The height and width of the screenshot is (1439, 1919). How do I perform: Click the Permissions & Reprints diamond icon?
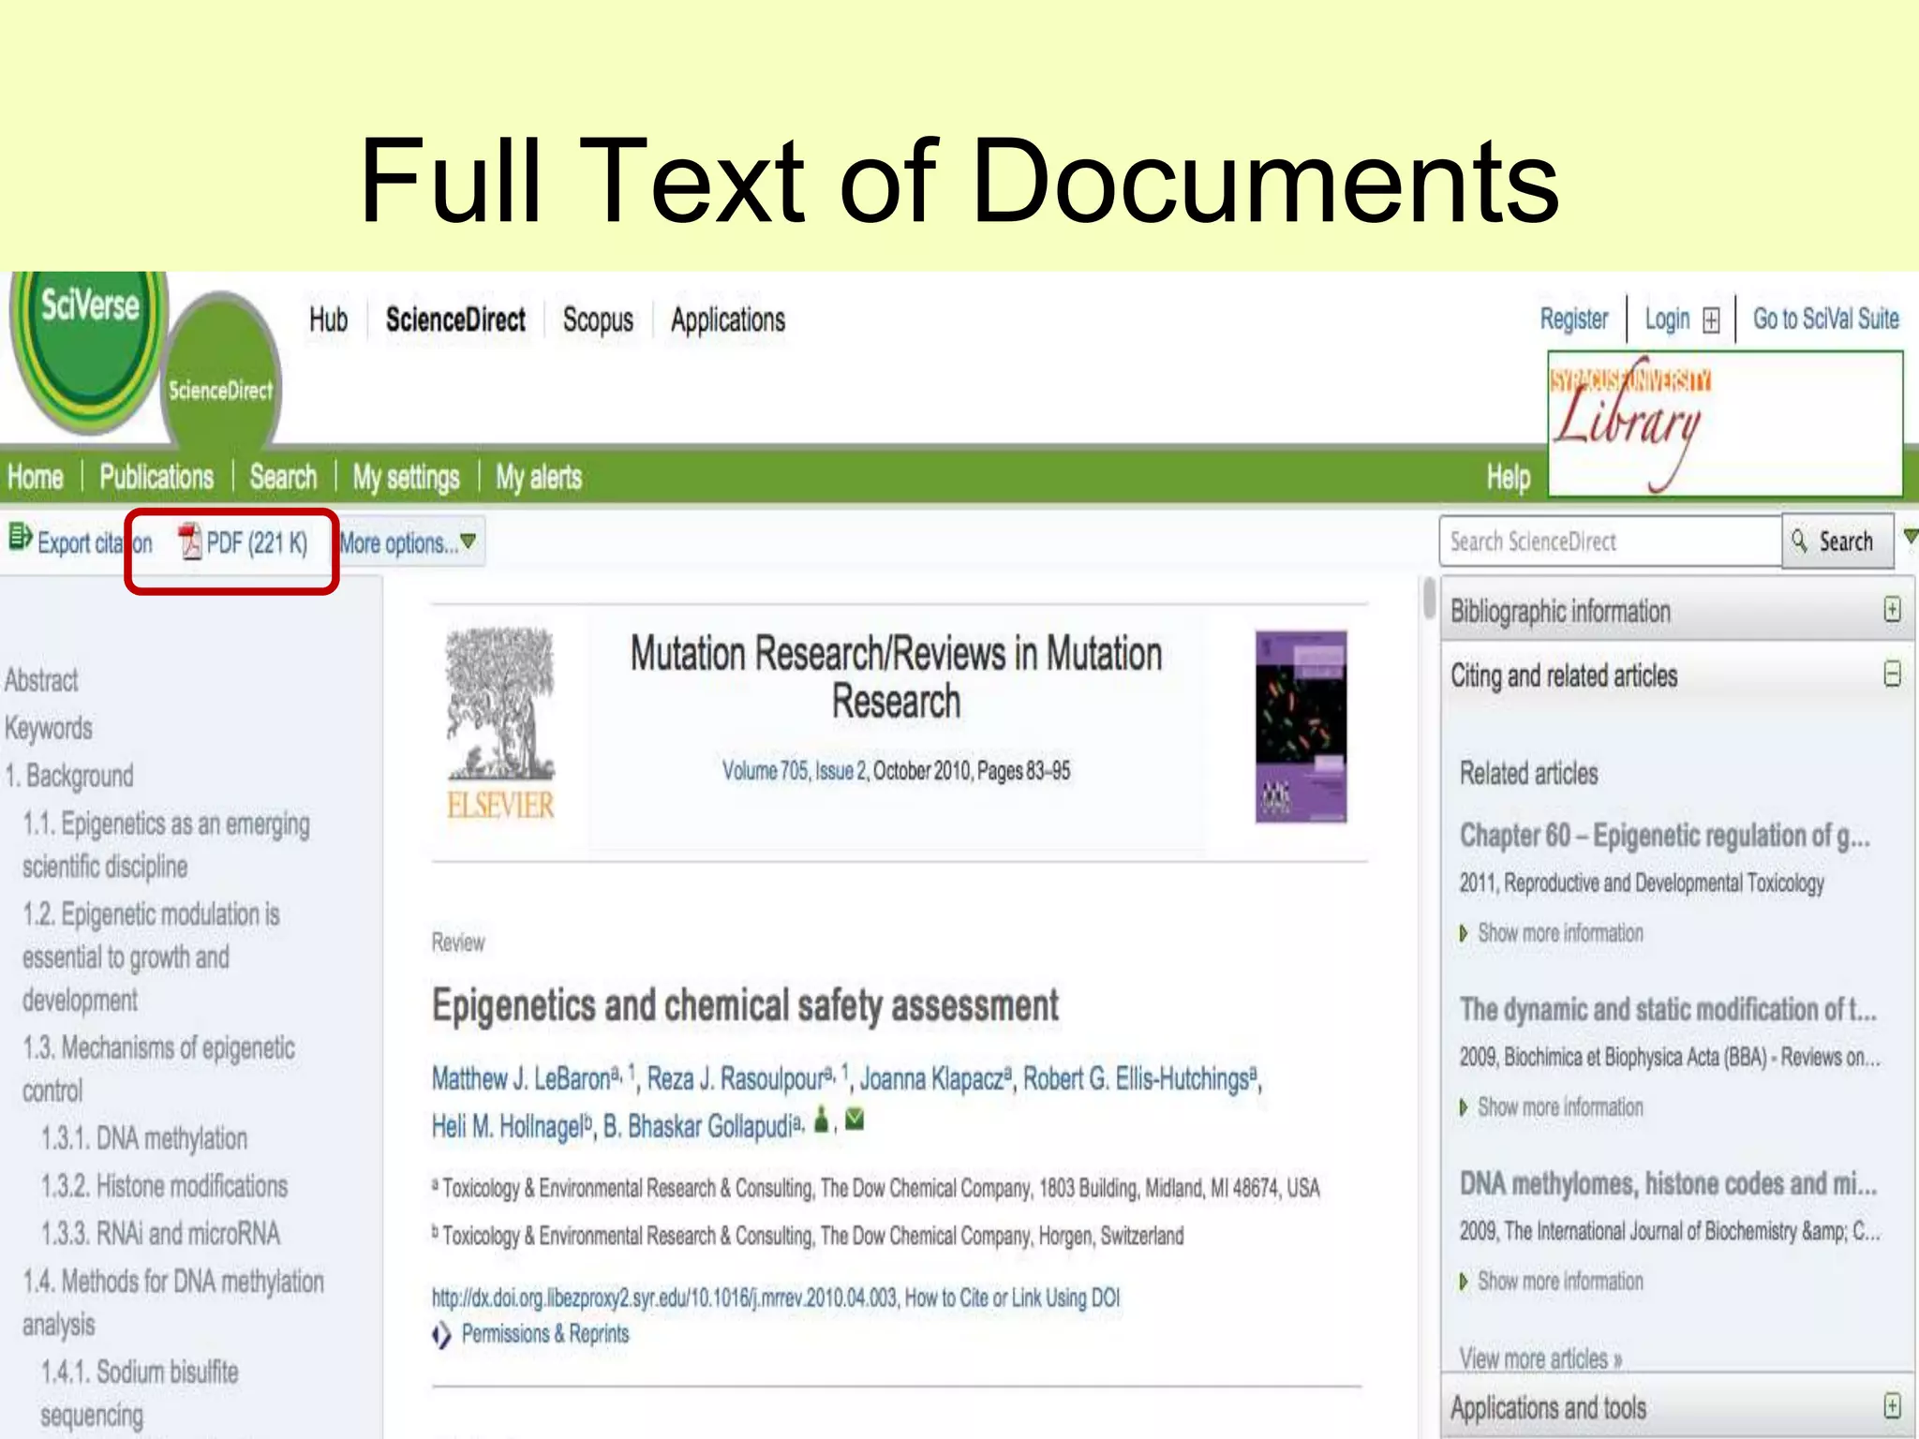coord(441,1334)
